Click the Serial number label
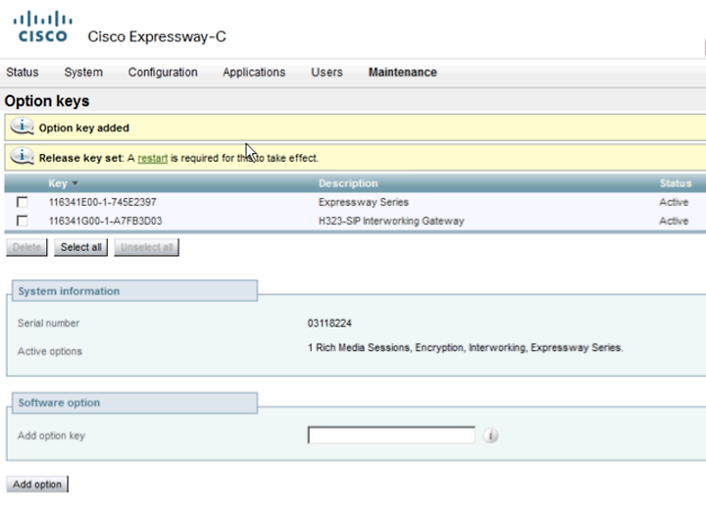The image size is (706, 512). tap(48, 324)
